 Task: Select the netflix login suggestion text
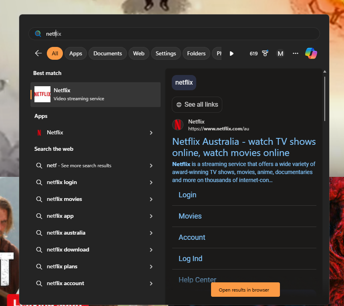pyautogui.click(x=62, y=182)
